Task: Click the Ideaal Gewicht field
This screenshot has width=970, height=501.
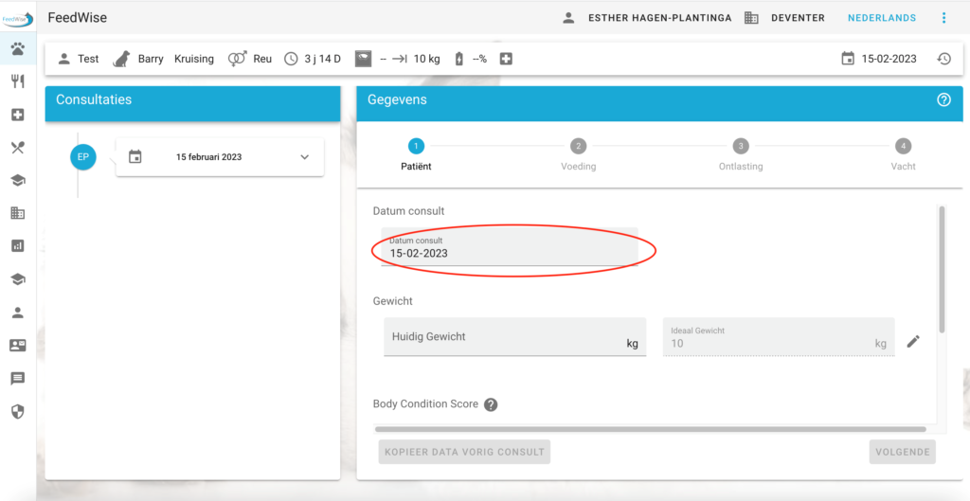Action: coord(779,337)
